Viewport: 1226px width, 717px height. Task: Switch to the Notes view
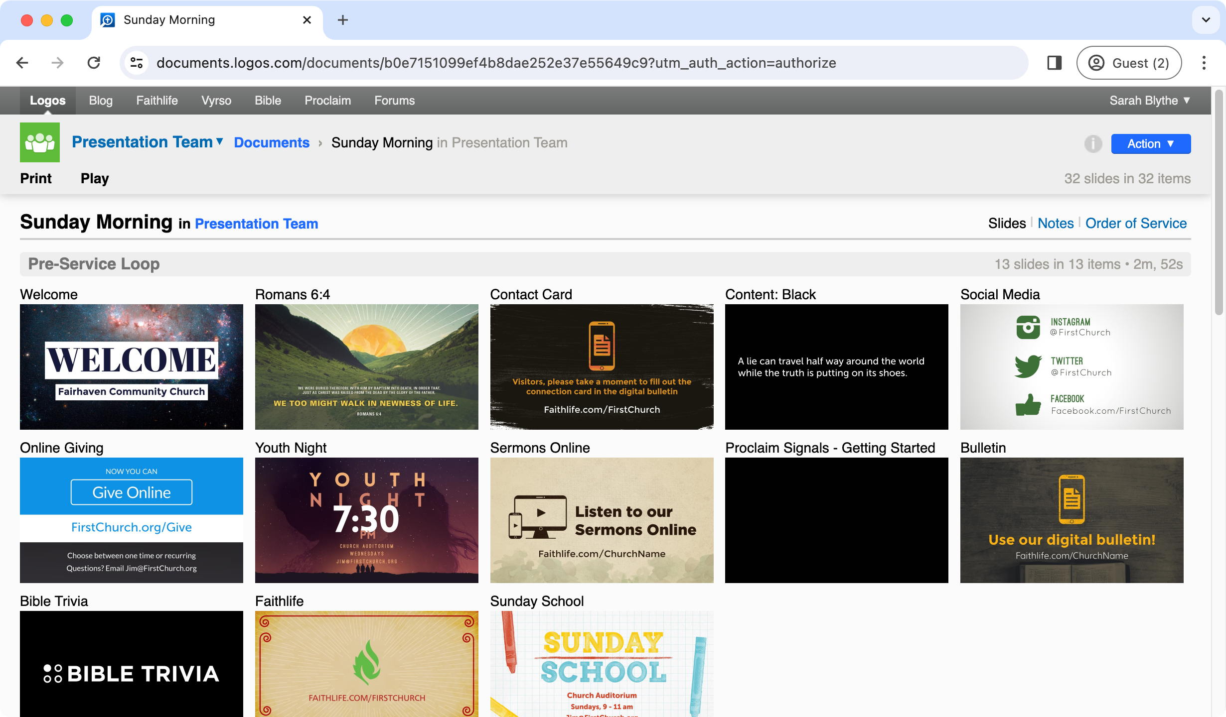pyautogui.click(x=1055, y=223)
